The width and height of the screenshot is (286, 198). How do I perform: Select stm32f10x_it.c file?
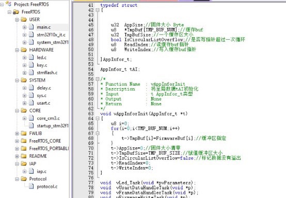51,35
